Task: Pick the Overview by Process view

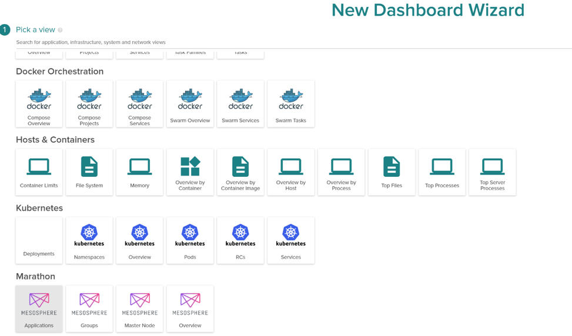Action: coord(341,172)
